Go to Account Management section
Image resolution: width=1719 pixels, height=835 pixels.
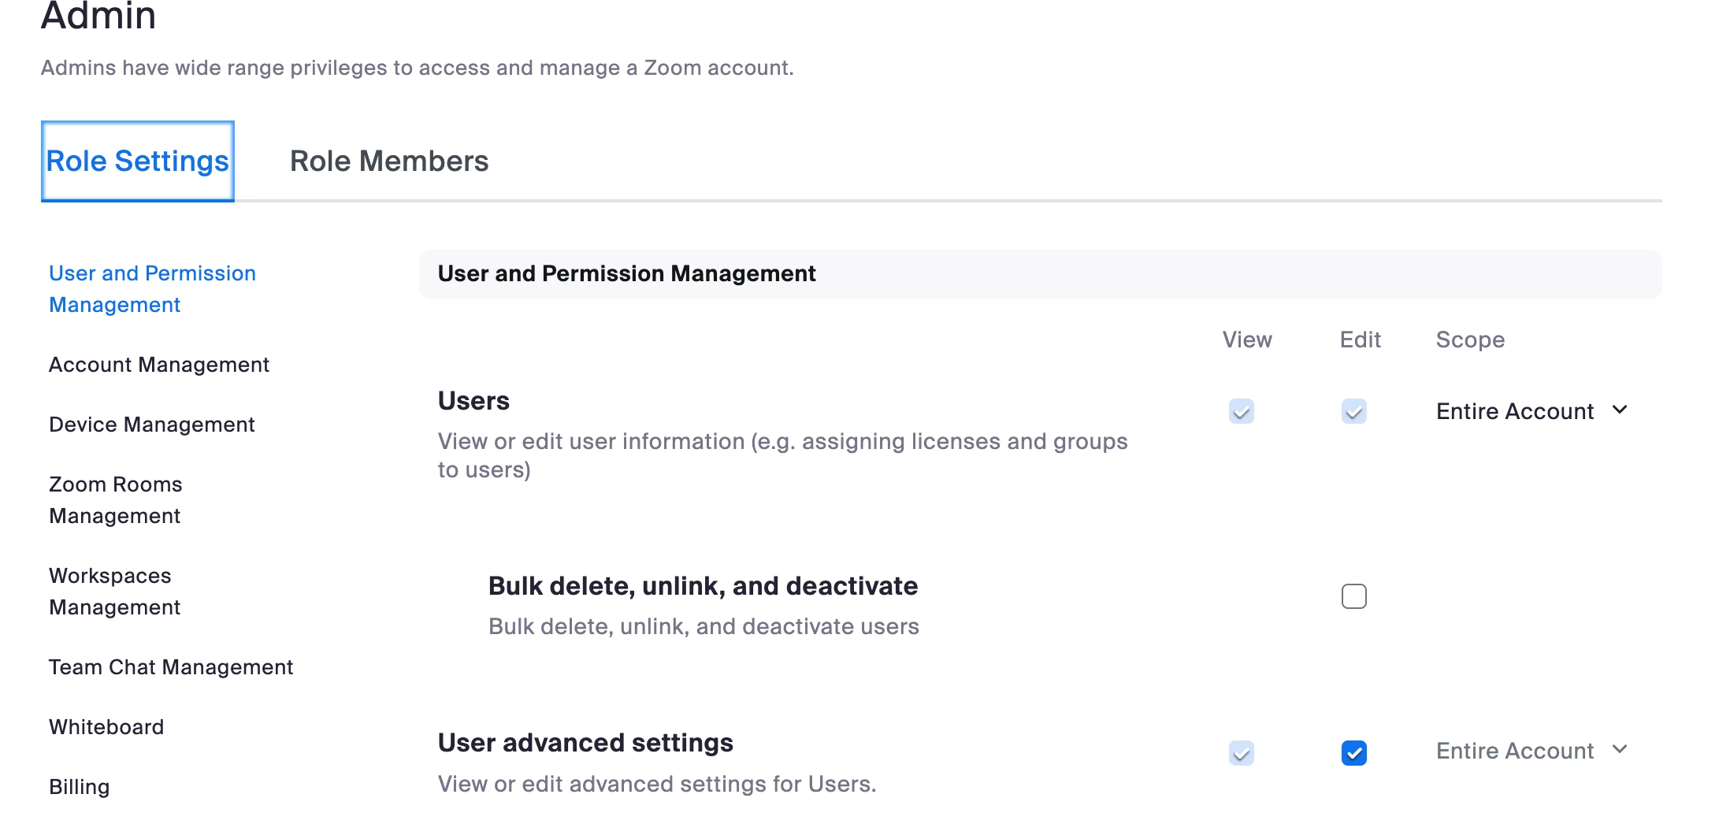[x=159, y=365]
